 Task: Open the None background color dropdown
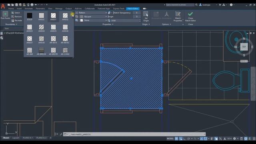click(x=93, y=20)
